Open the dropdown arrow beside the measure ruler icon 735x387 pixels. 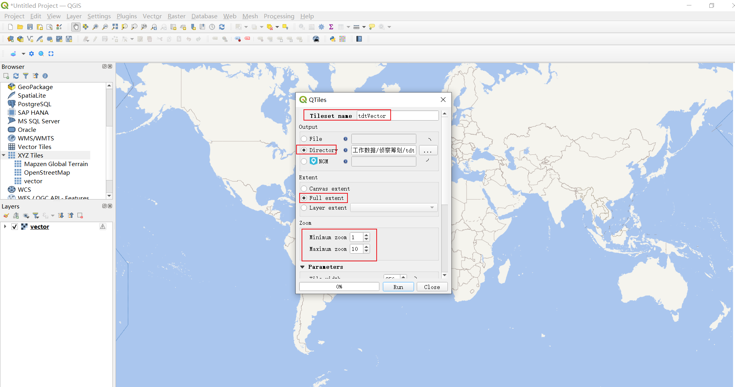coord(364,27)
